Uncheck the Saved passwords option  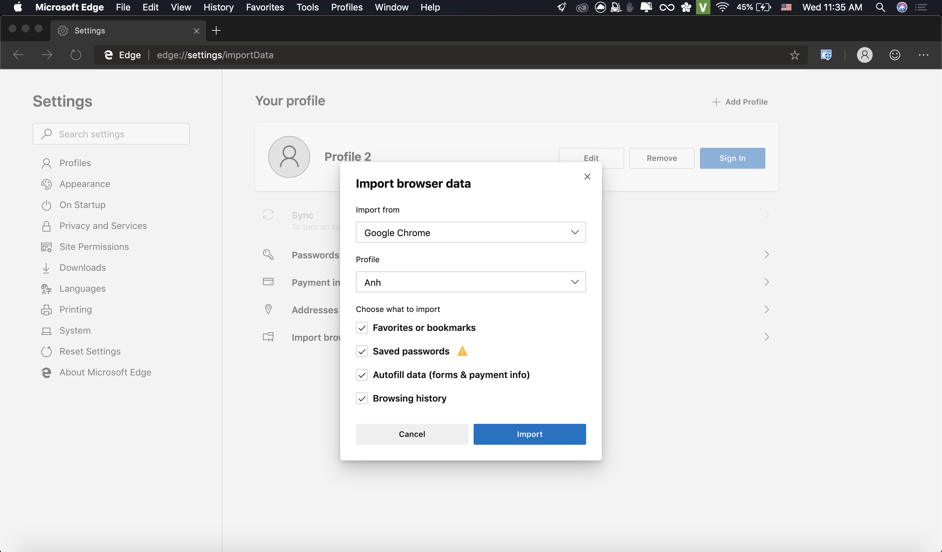361,351
